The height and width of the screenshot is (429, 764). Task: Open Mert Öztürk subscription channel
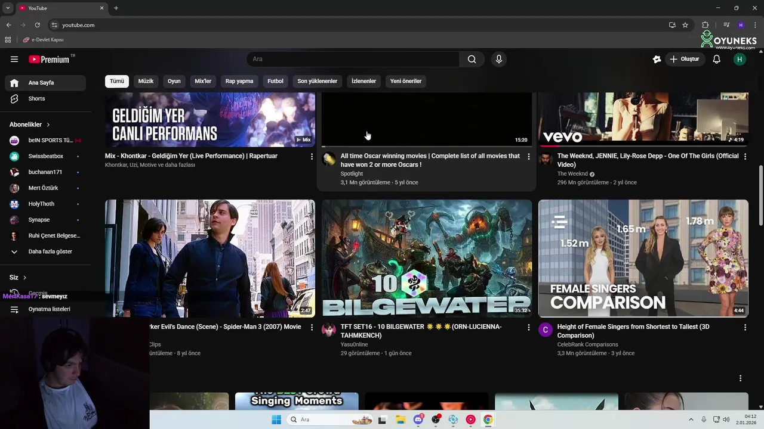click(45, 188)
